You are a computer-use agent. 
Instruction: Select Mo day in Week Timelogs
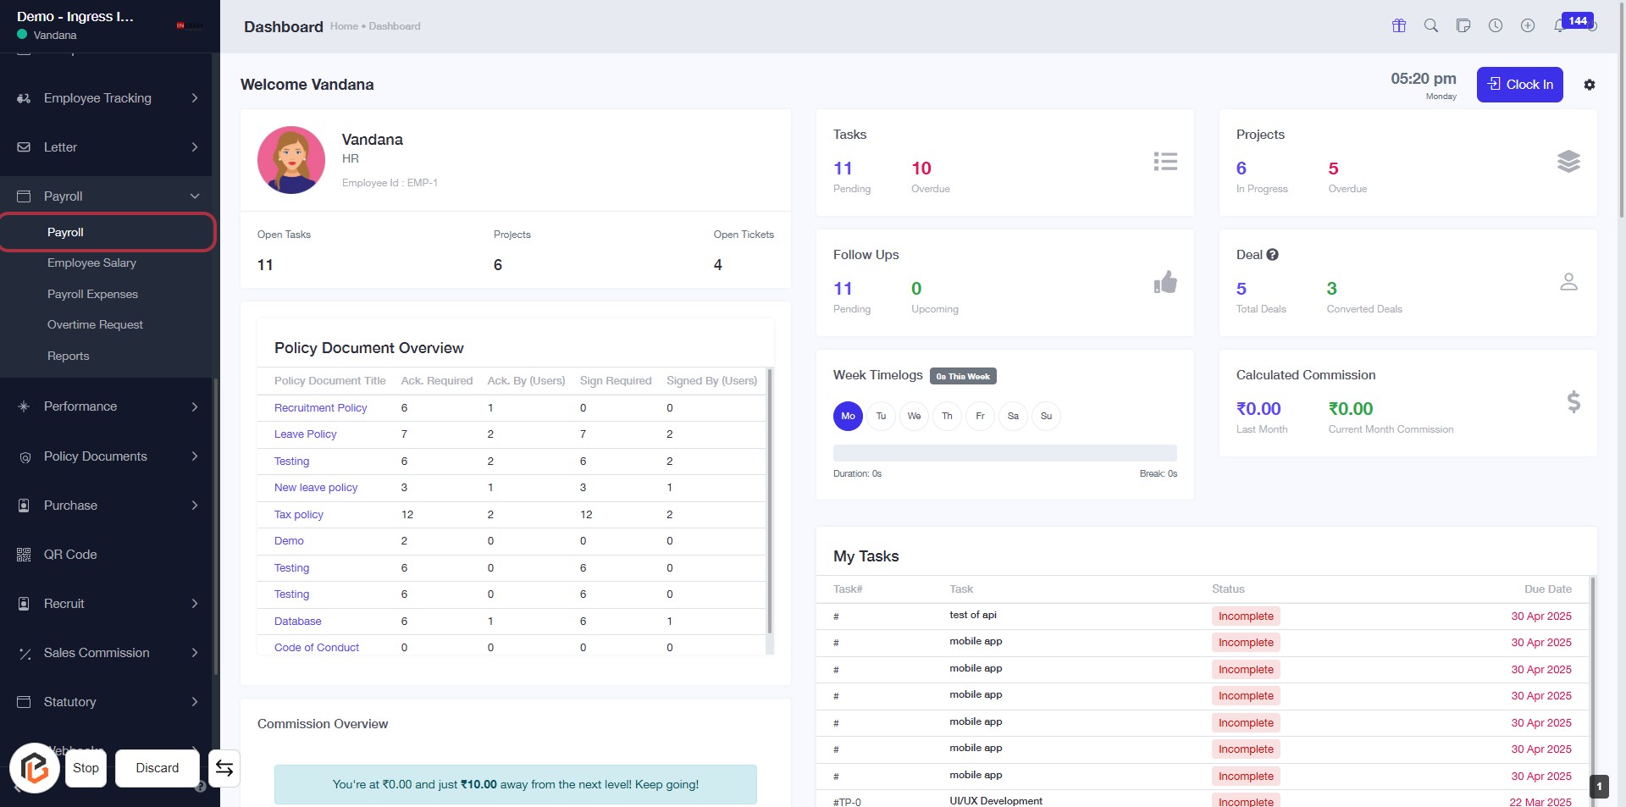pos(848,416)
